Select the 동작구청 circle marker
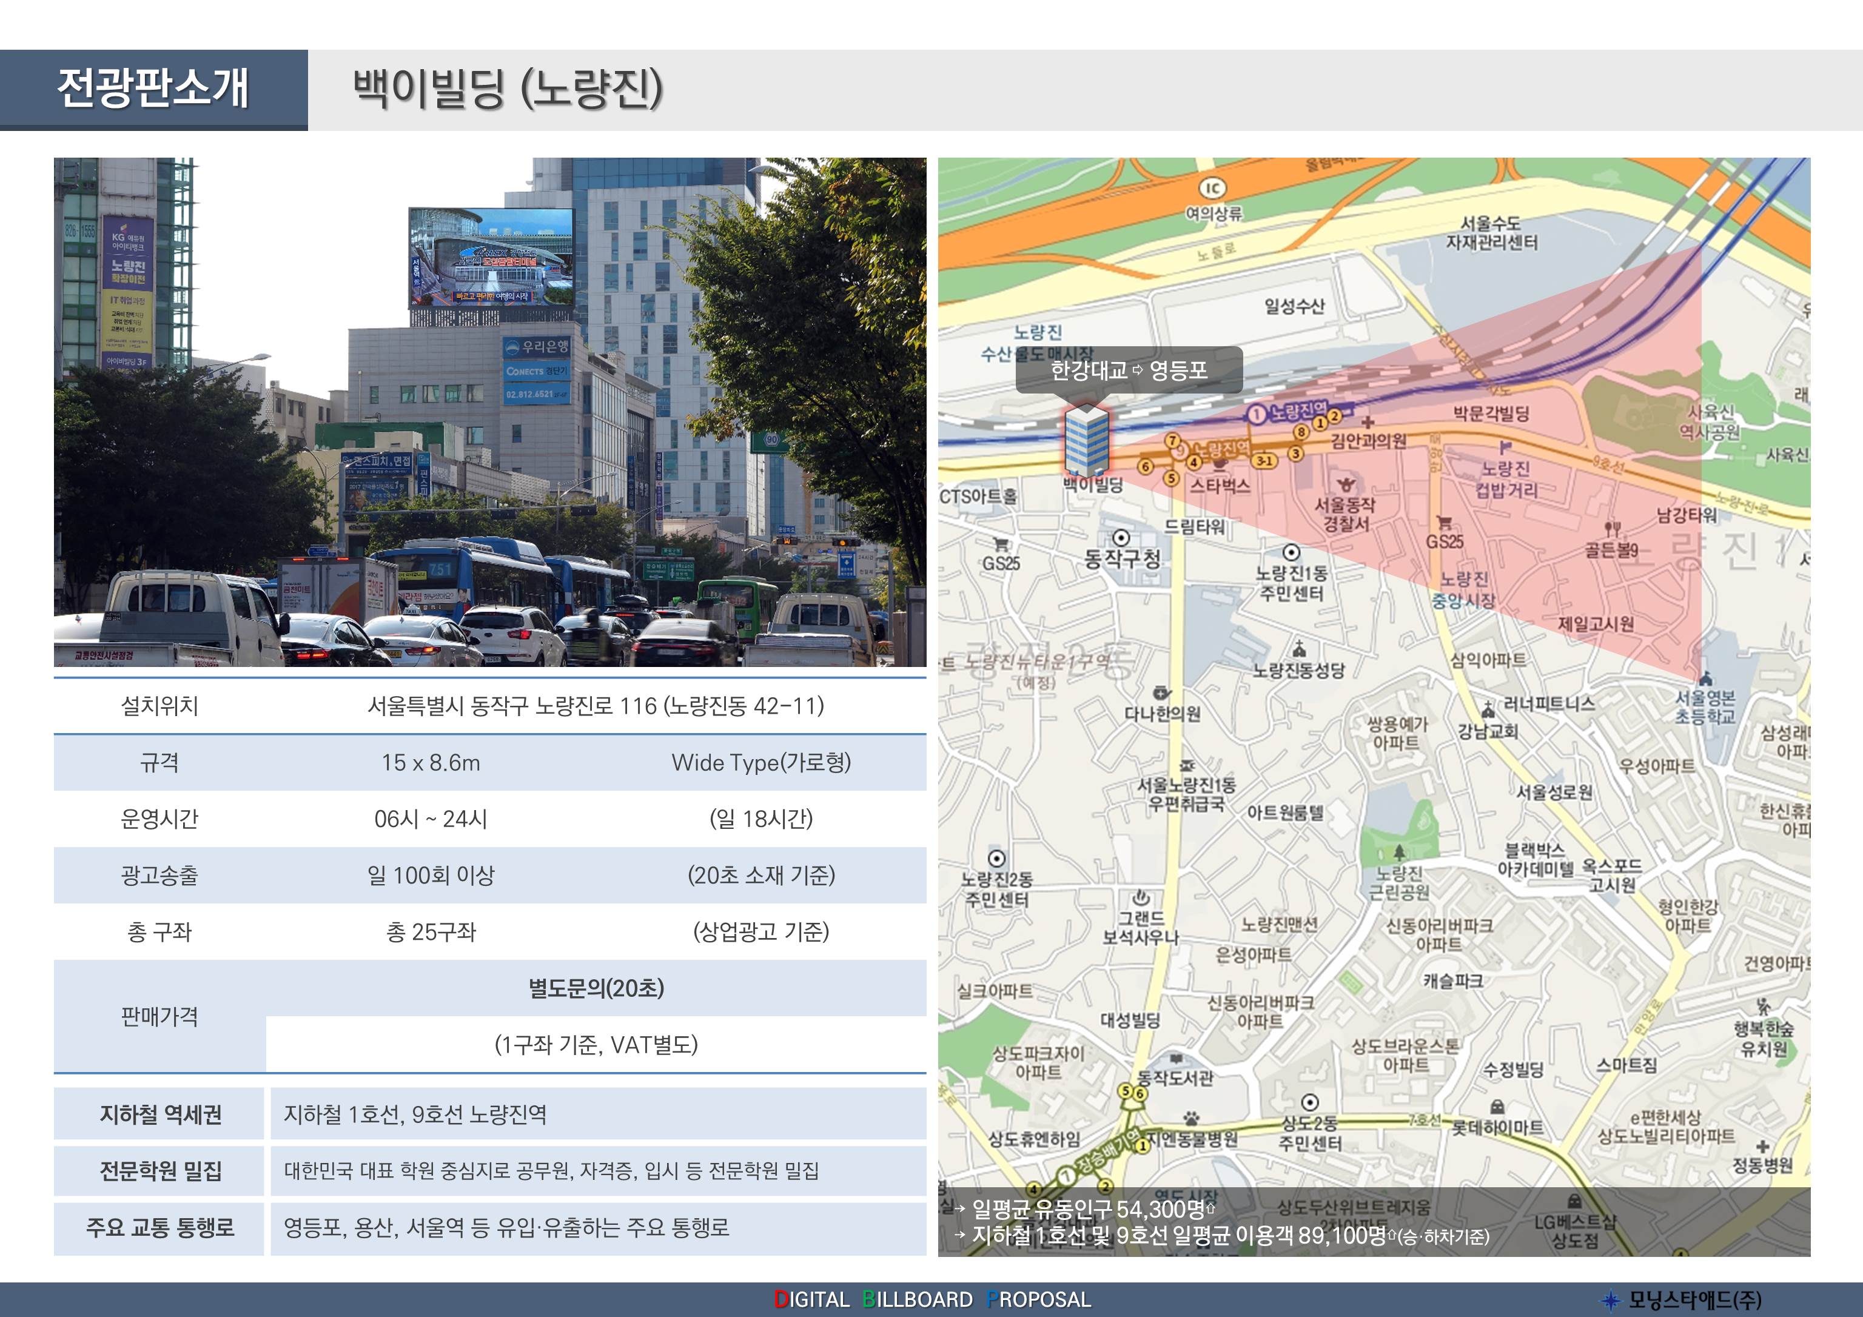This screenshot has height=1317, width=1863. pos(1121,538)
